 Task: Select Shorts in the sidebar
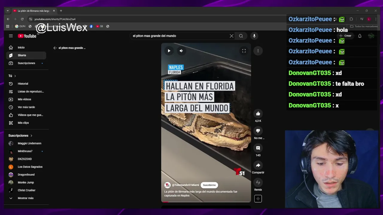26,55
